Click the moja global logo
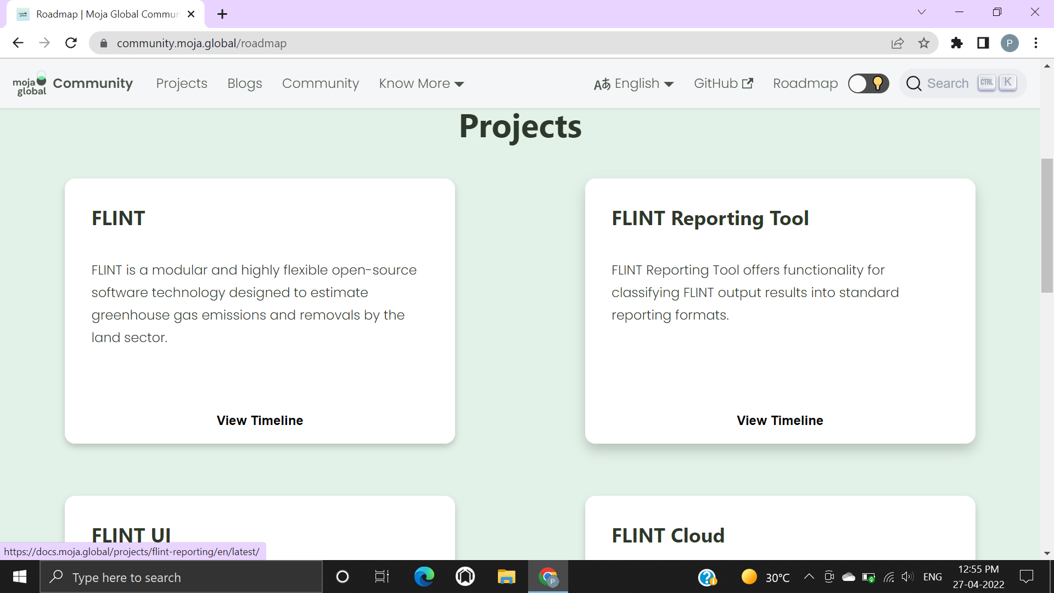The height and width of the screenshot is (593, 1054). pos(30,83)
